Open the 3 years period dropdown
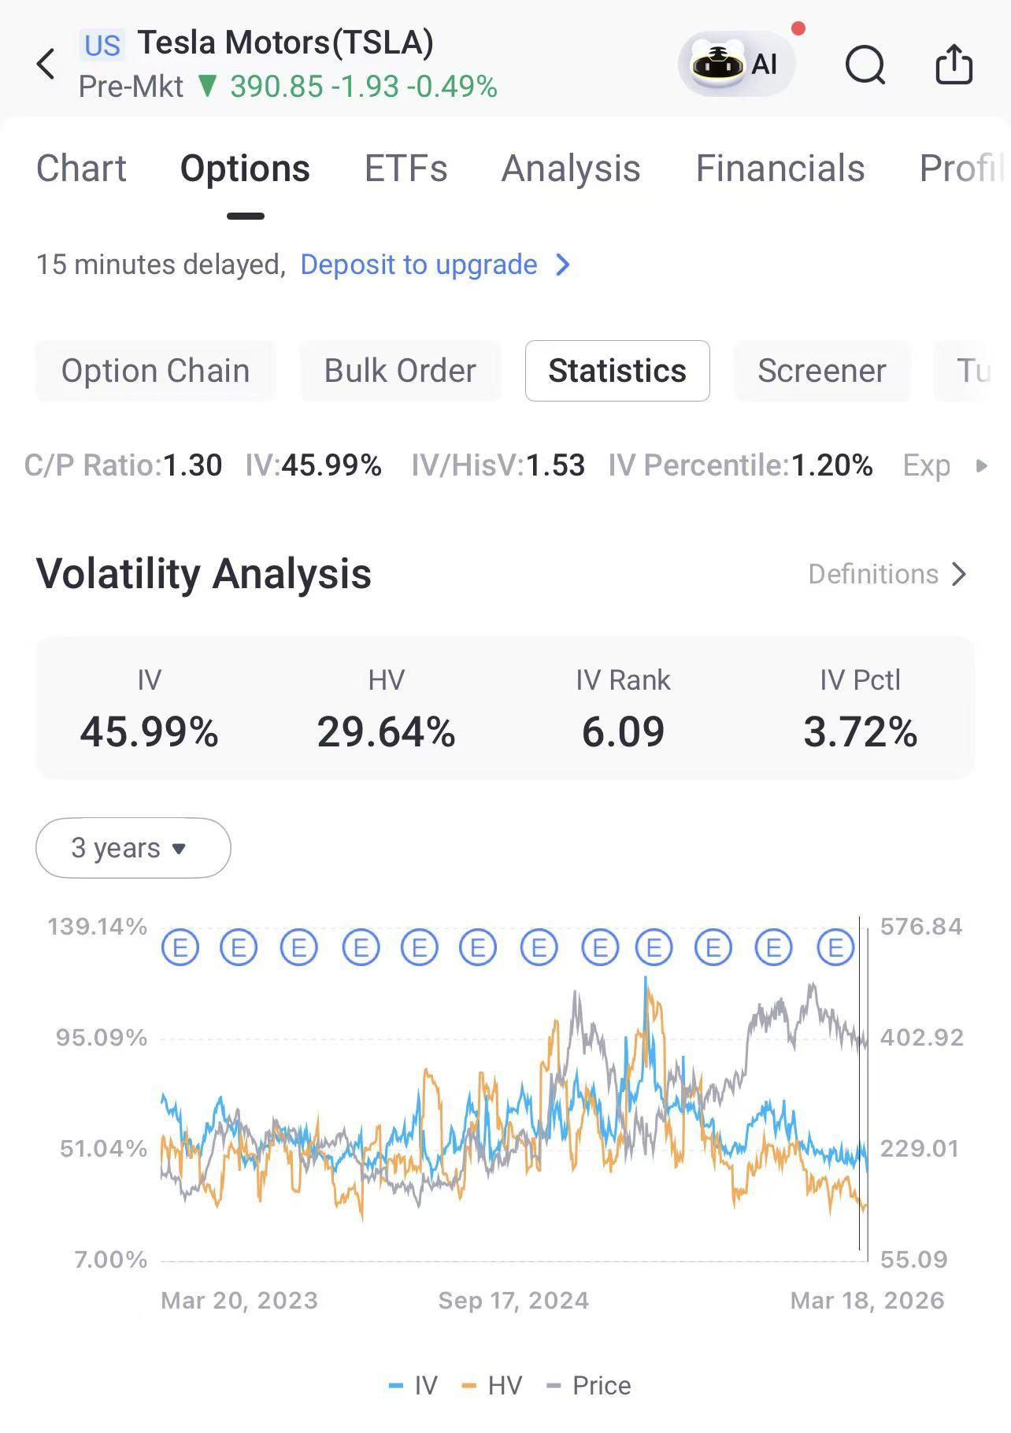 pos(133,848)
